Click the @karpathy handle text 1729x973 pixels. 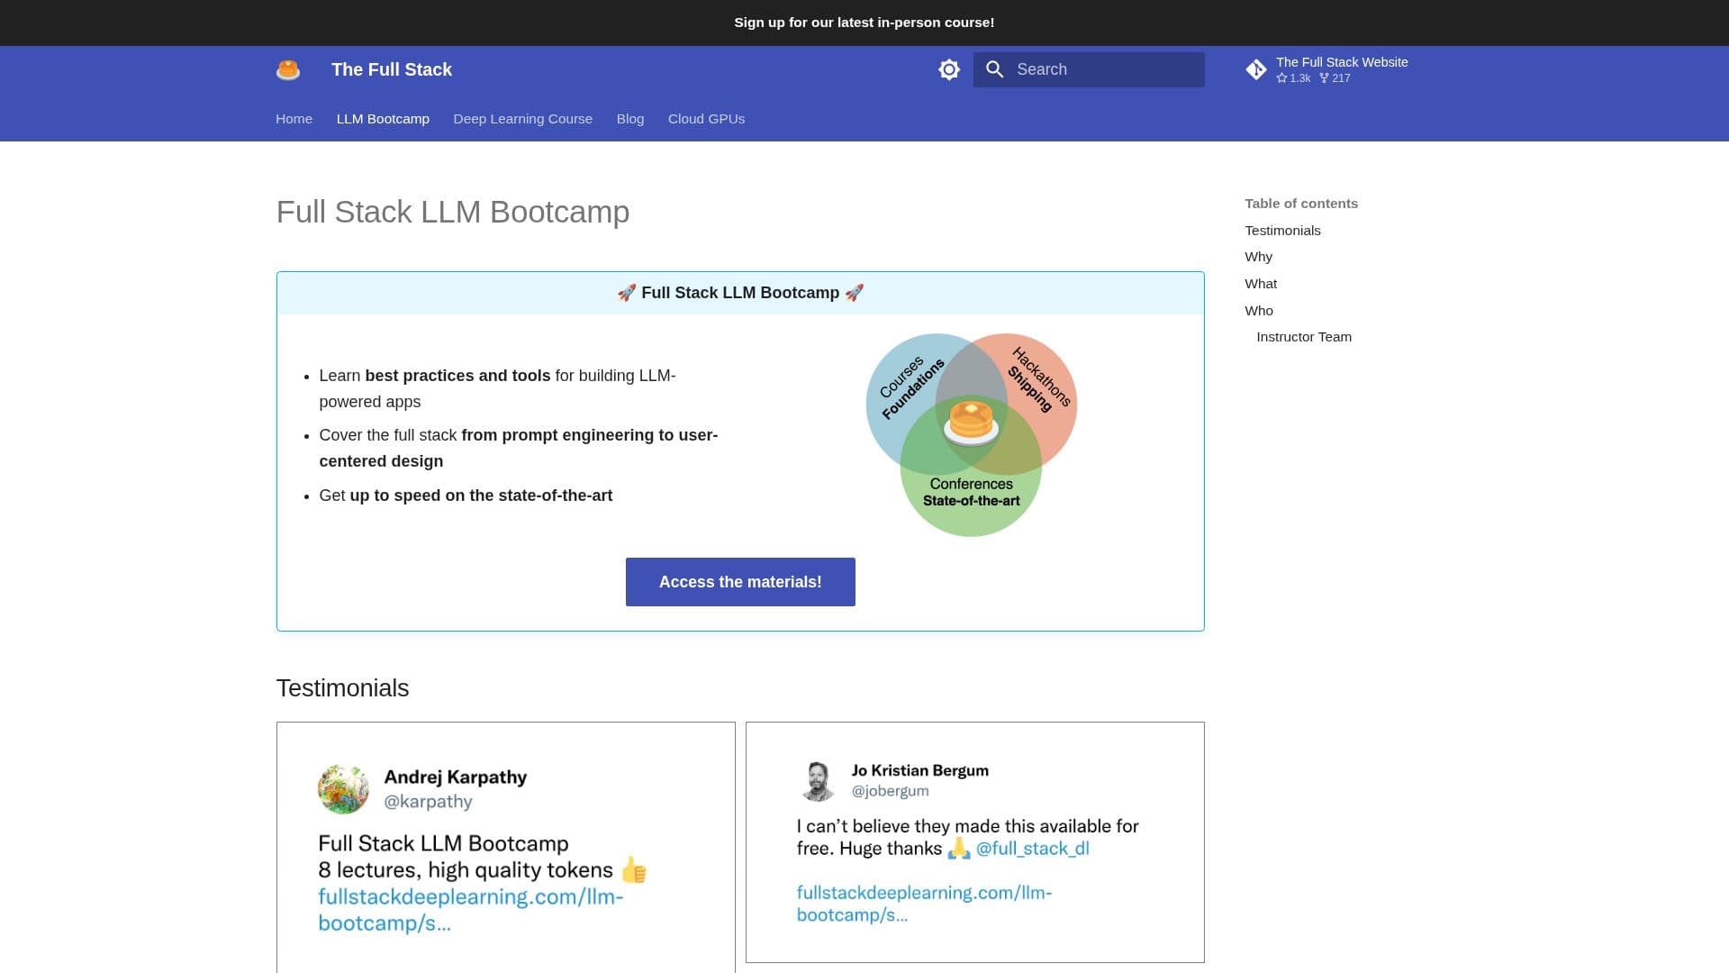[x=428, y=802]
